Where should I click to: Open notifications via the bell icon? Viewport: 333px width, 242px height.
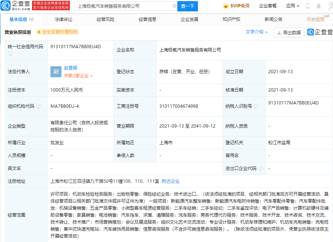coord(319,6)
